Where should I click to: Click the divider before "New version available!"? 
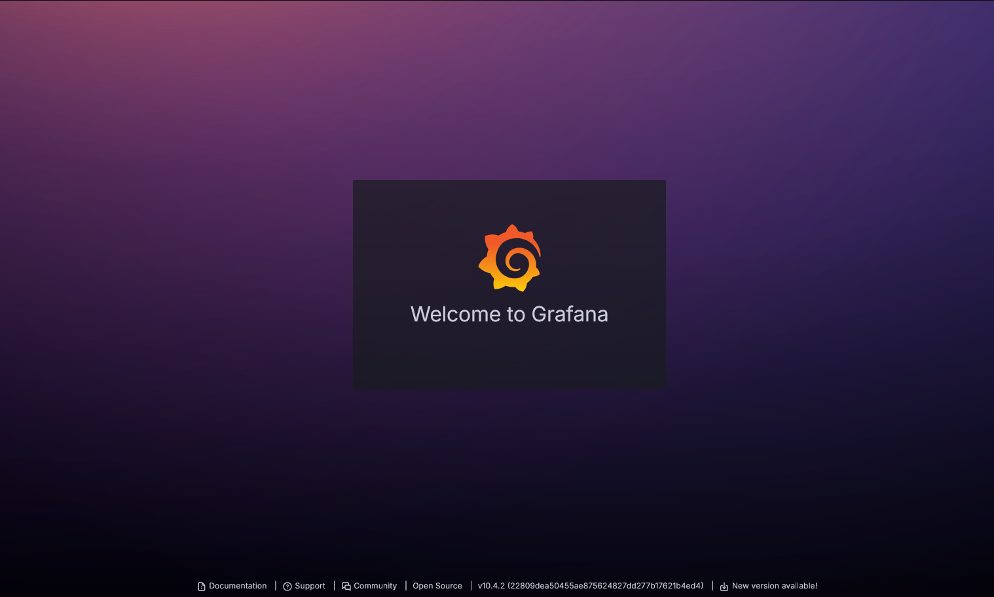click(712, 586)
